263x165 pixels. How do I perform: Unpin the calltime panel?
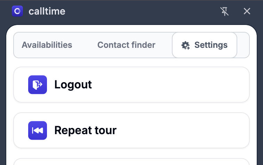(x=225, y=11)
